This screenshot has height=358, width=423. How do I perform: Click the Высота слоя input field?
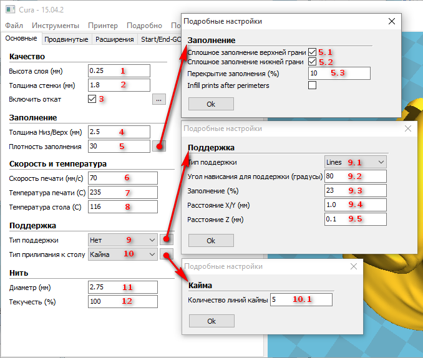(x=119, y=70)
